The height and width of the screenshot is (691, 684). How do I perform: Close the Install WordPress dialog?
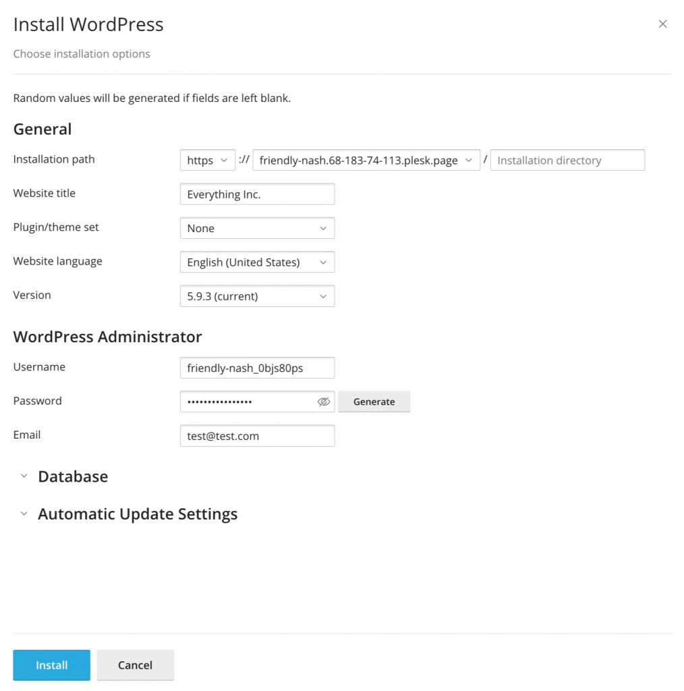point(662,24)
